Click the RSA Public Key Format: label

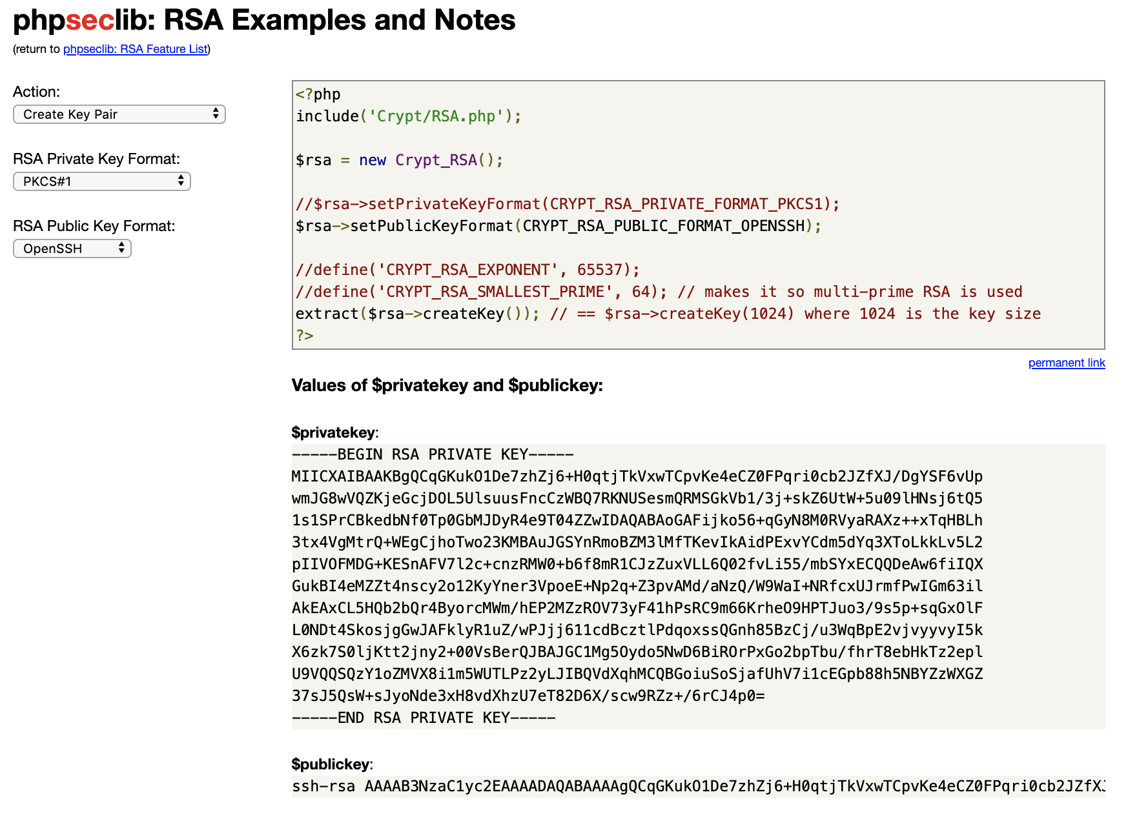pyautogui.click(x=94, y=226)
